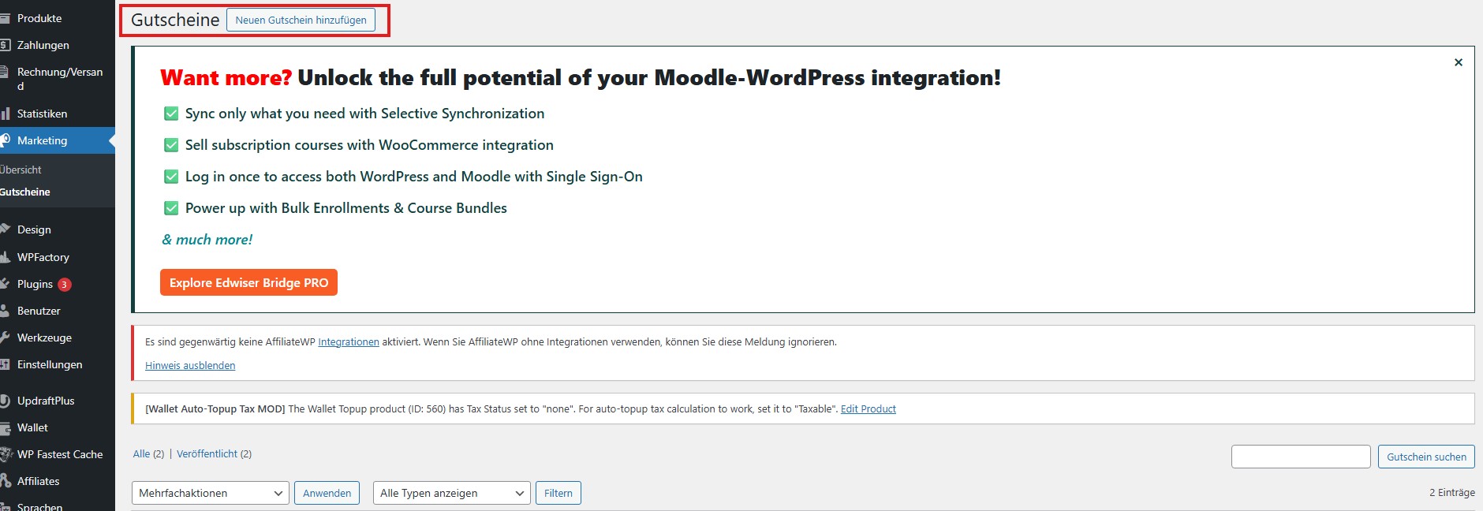Click the Plugins update count badge
This screenshot has width=1483, height=511.
65,285
